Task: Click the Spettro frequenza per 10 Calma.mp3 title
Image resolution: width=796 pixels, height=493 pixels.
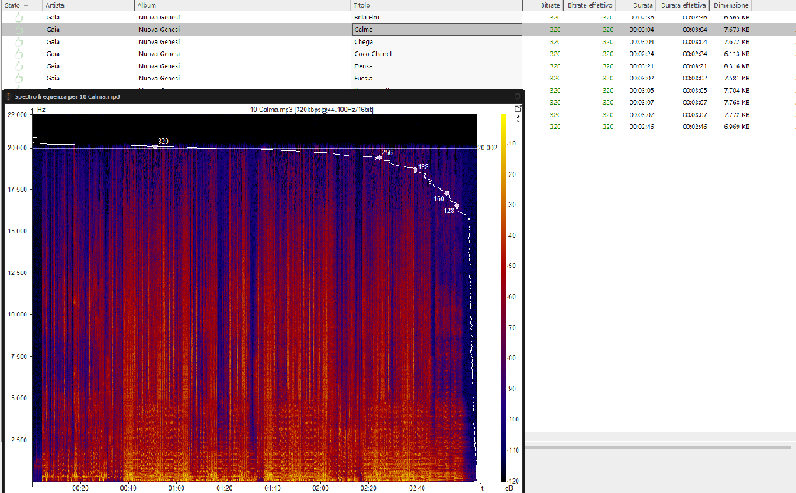Action: (67, 96)
